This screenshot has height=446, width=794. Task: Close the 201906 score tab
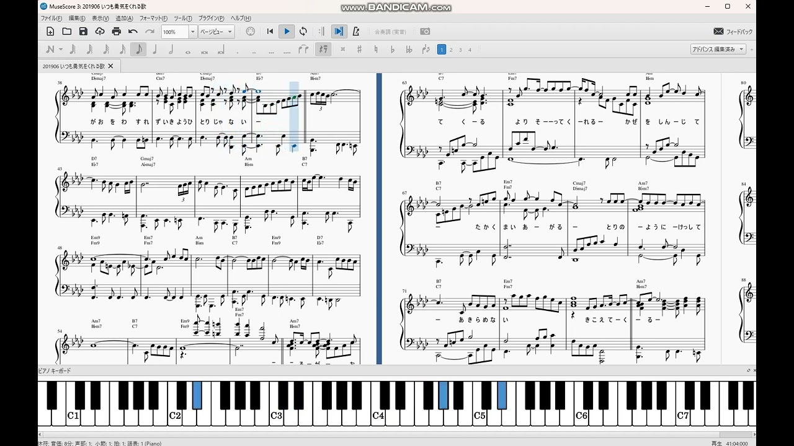pyautogui.click(x=110, y=66)
